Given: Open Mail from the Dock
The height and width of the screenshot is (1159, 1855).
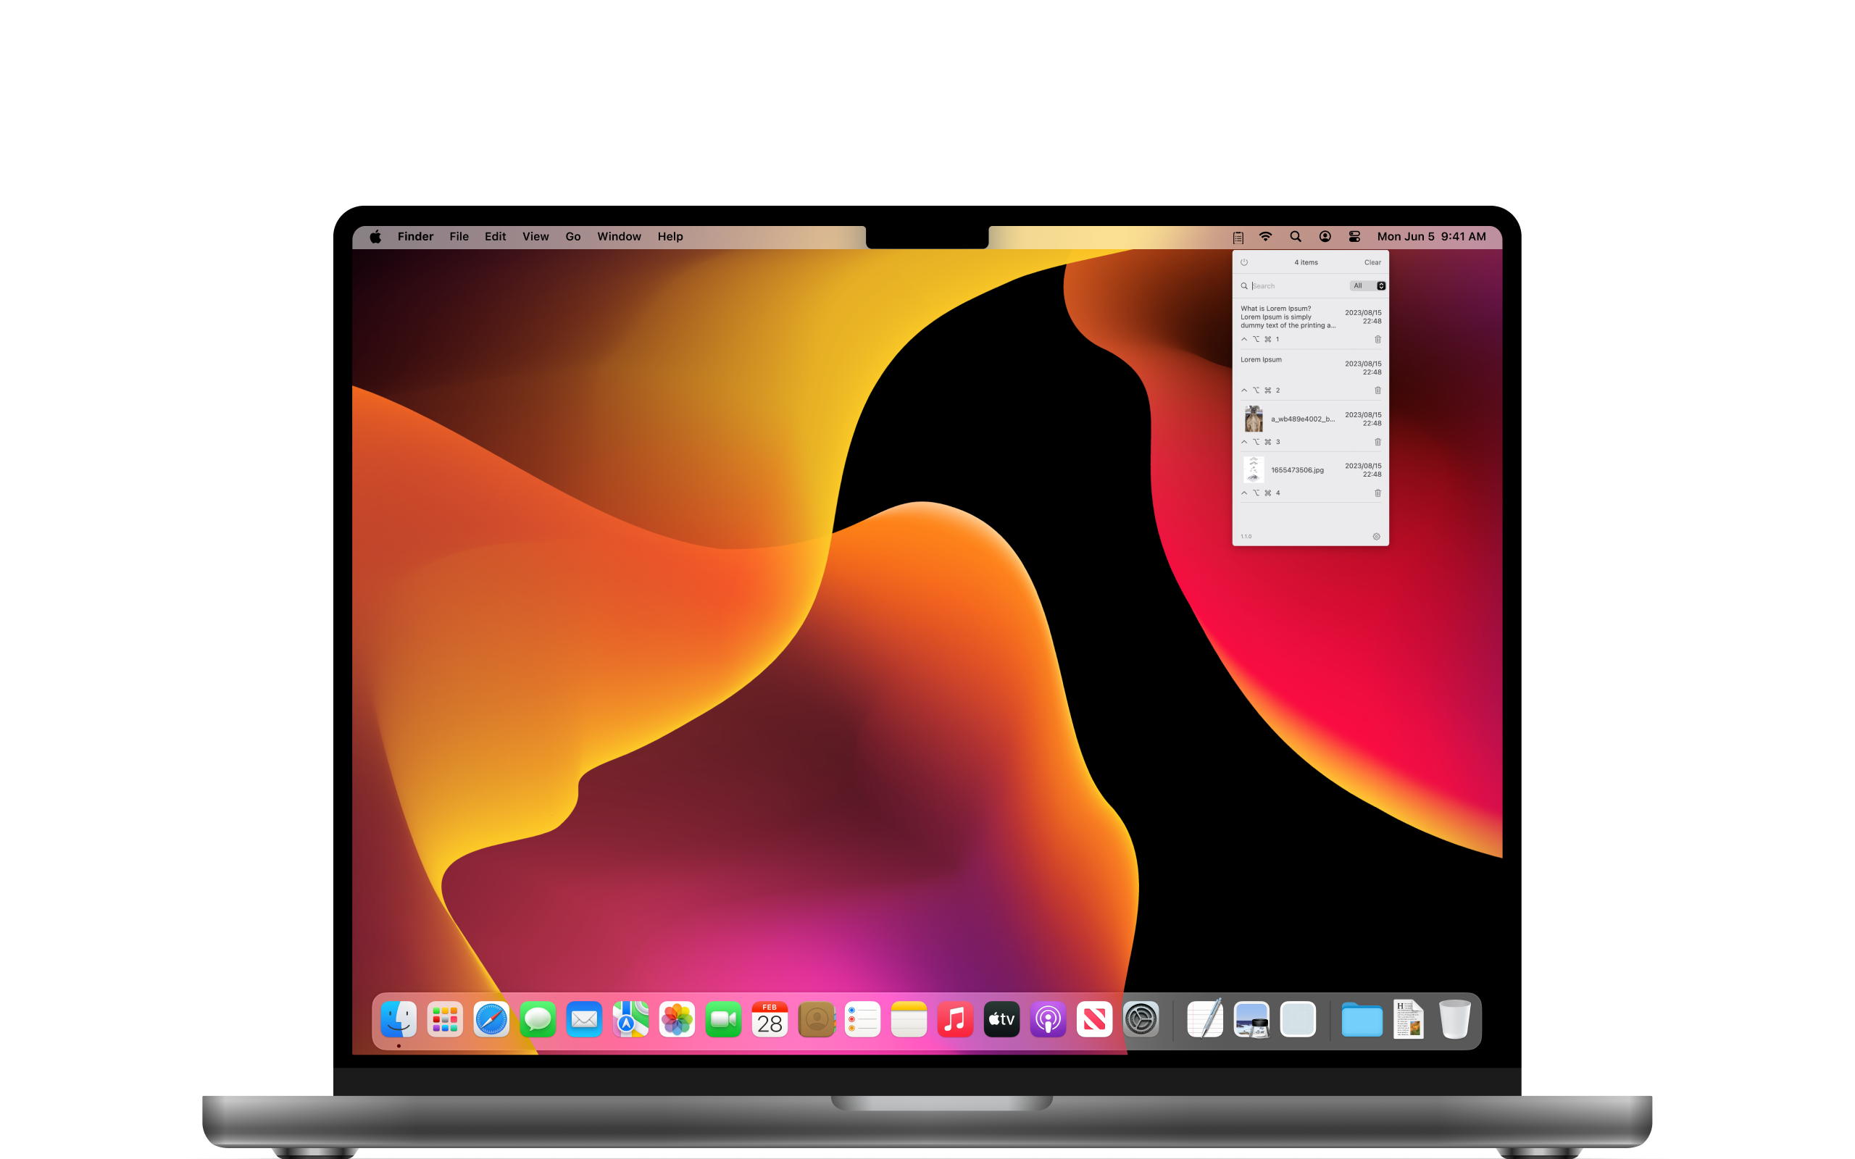Looking at the screenshot, I should (584, 1019).
